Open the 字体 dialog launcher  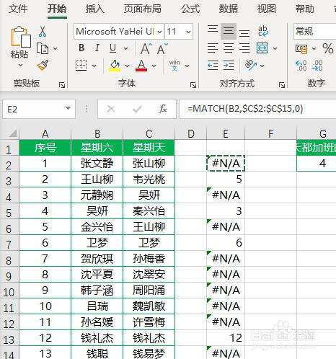click(x=193, y=84)
